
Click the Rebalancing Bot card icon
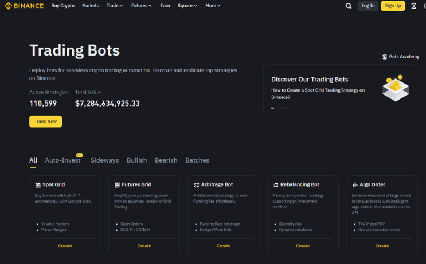[x=276, y=185]
